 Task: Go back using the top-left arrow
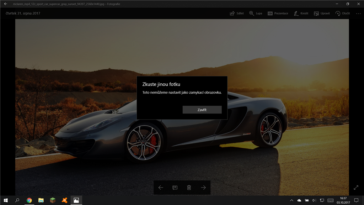click(x=6, y=4)
